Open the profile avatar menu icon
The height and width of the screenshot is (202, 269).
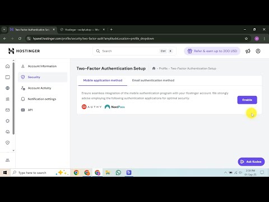point(258,51)
